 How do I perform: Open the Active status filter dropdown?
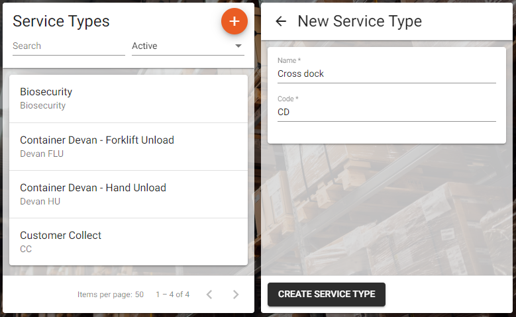coord(188,46)
